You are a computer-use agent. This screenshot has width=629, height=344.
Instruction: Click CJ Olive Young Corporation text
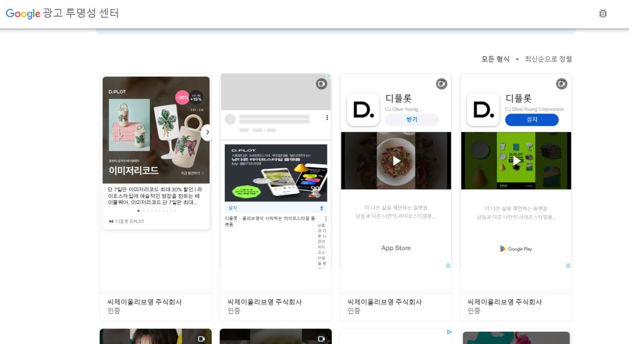pos(534,109)
